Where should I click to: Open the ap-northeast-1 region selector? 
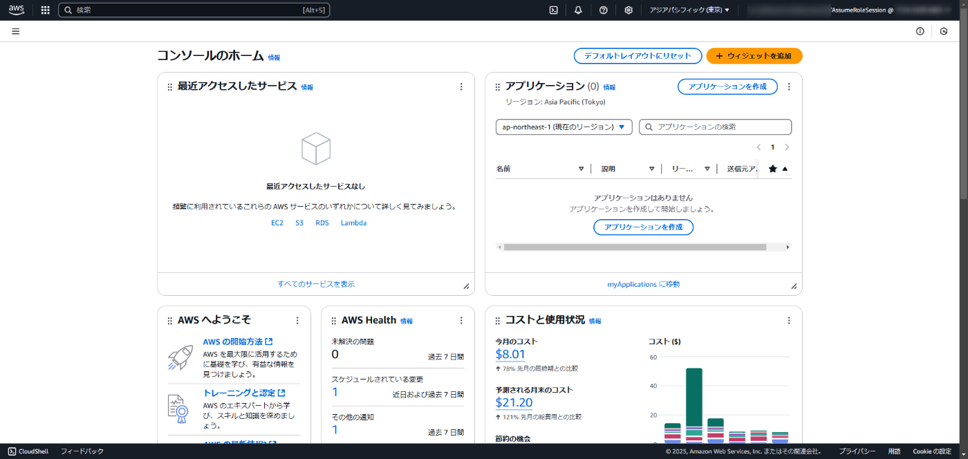click(x=564, y=127)
